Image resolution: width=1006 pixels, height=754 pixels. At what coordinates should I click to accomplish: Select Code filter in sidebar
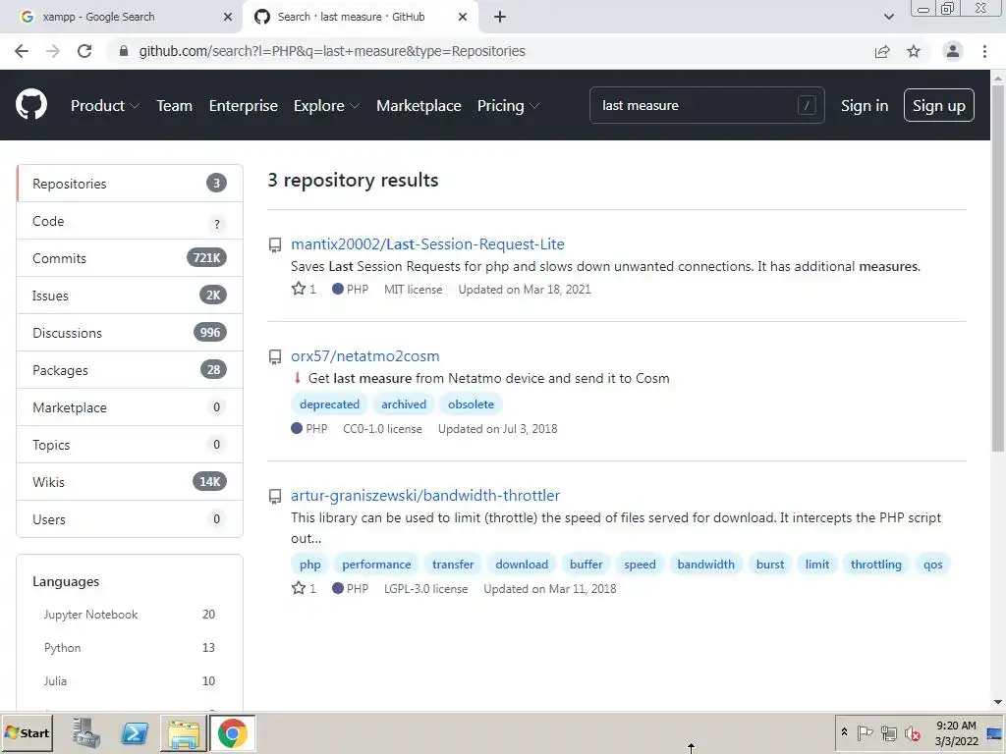tap(130, 221)
